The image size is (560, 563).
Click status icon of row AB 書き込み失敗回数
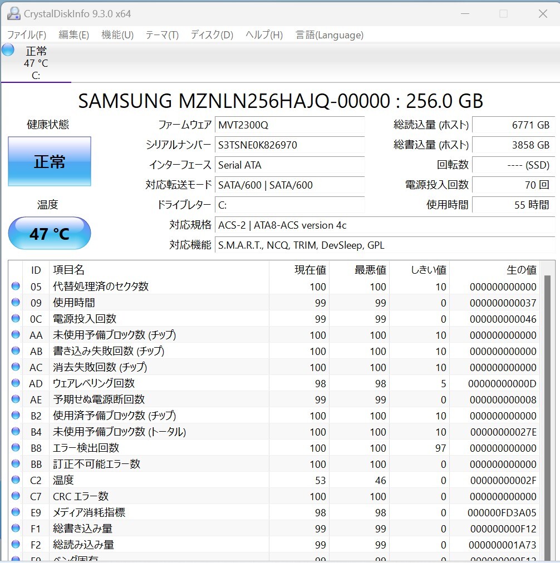pyautogui.click(x=16, y=351)
